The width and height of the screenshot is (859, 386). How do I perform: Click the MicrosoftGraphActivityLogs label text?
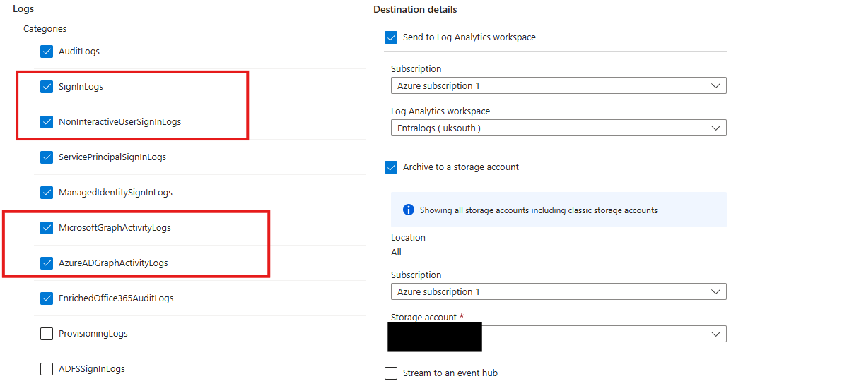pyautogui.click(x=115, y=228)
